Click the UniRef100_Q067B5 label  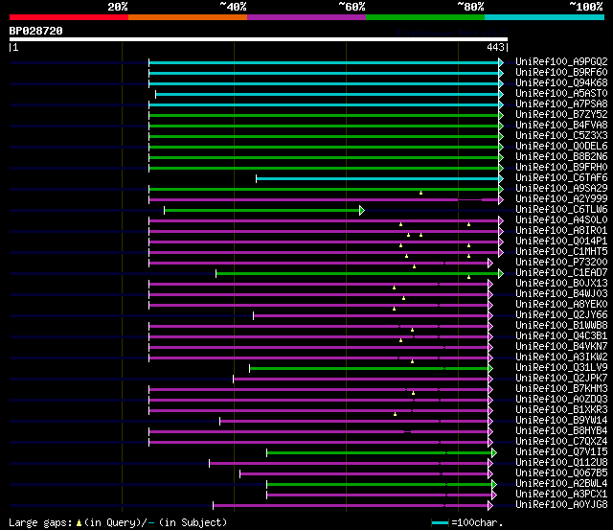(561, 473)
